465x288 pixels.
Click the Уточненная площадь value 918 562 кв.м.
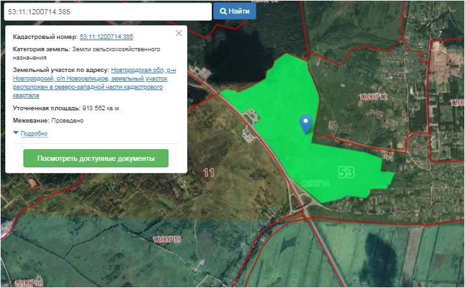pos(101,108)
